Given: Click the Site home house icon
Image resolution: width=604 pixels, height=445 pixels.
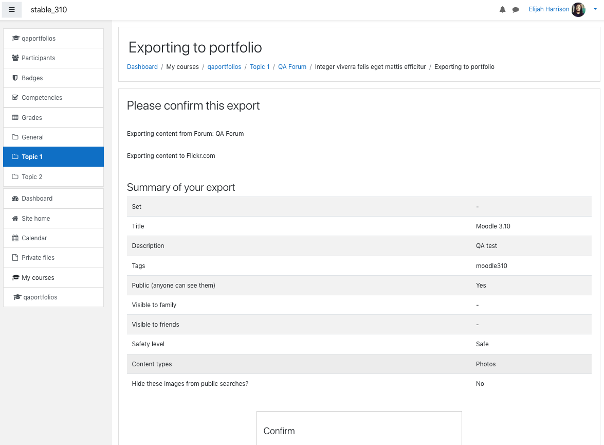Looking at the screenshot, I should click(15, 219).
